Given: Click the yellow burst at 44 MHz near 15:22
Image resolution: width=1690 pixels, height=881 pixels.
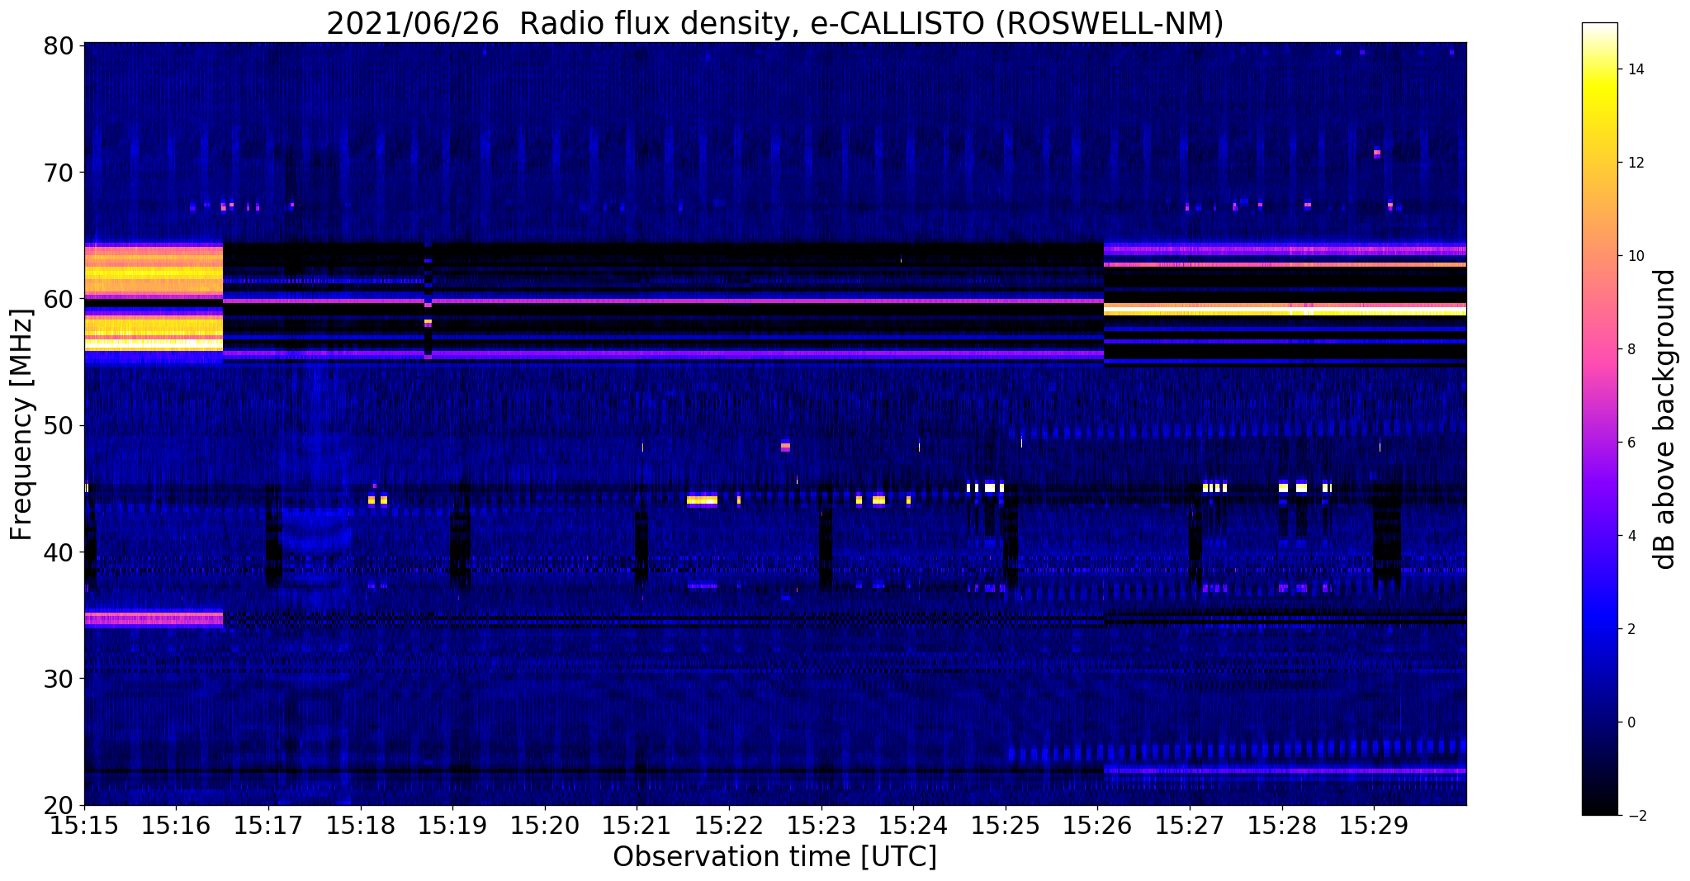Looking at the screenshot, I should [702, 500].
